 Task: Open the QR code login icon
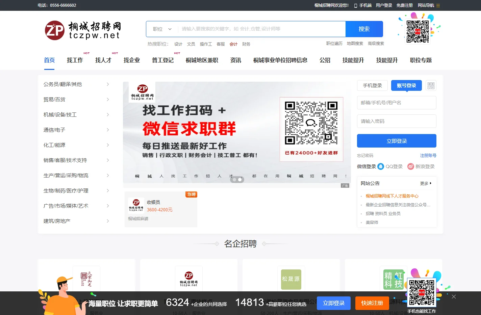[x=431, y=85]
